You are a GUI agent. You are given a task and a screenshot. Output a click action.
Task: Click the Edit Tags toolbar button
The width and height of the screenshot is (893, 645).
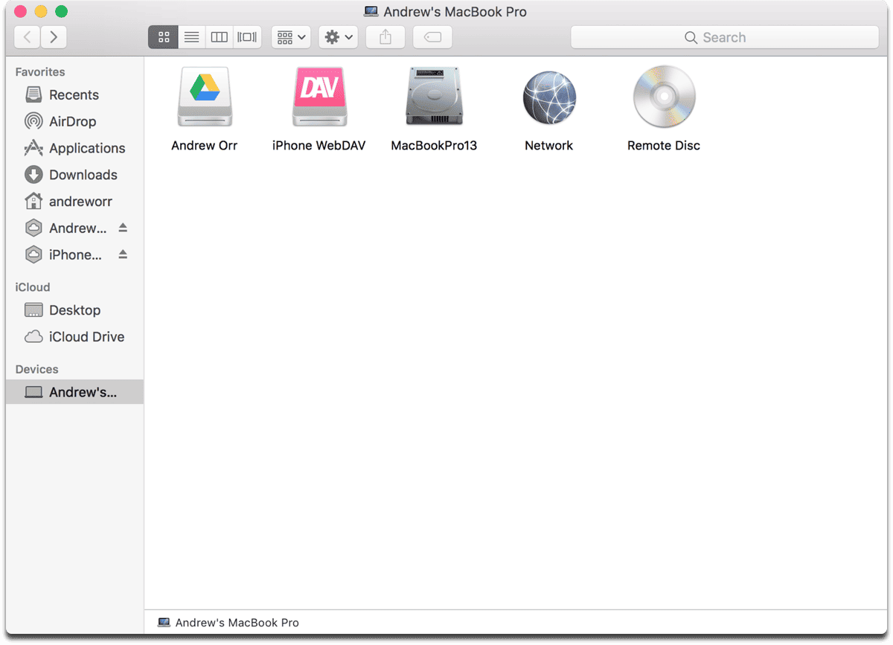432,37
